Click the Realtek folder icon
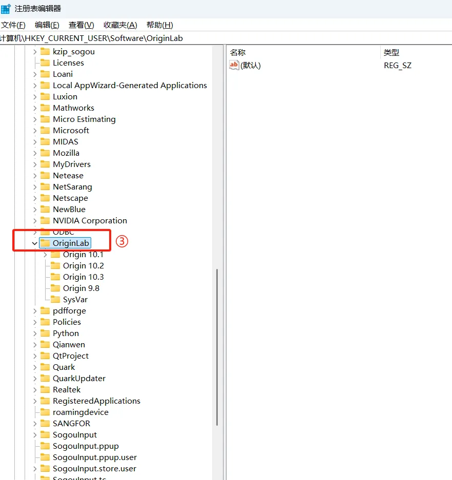Screen dimensions: 452x480 tap(45, 390)
